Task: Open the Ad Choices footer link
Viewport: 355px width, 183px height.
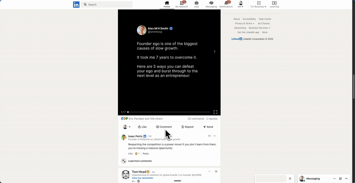Action: click(264, 23)
